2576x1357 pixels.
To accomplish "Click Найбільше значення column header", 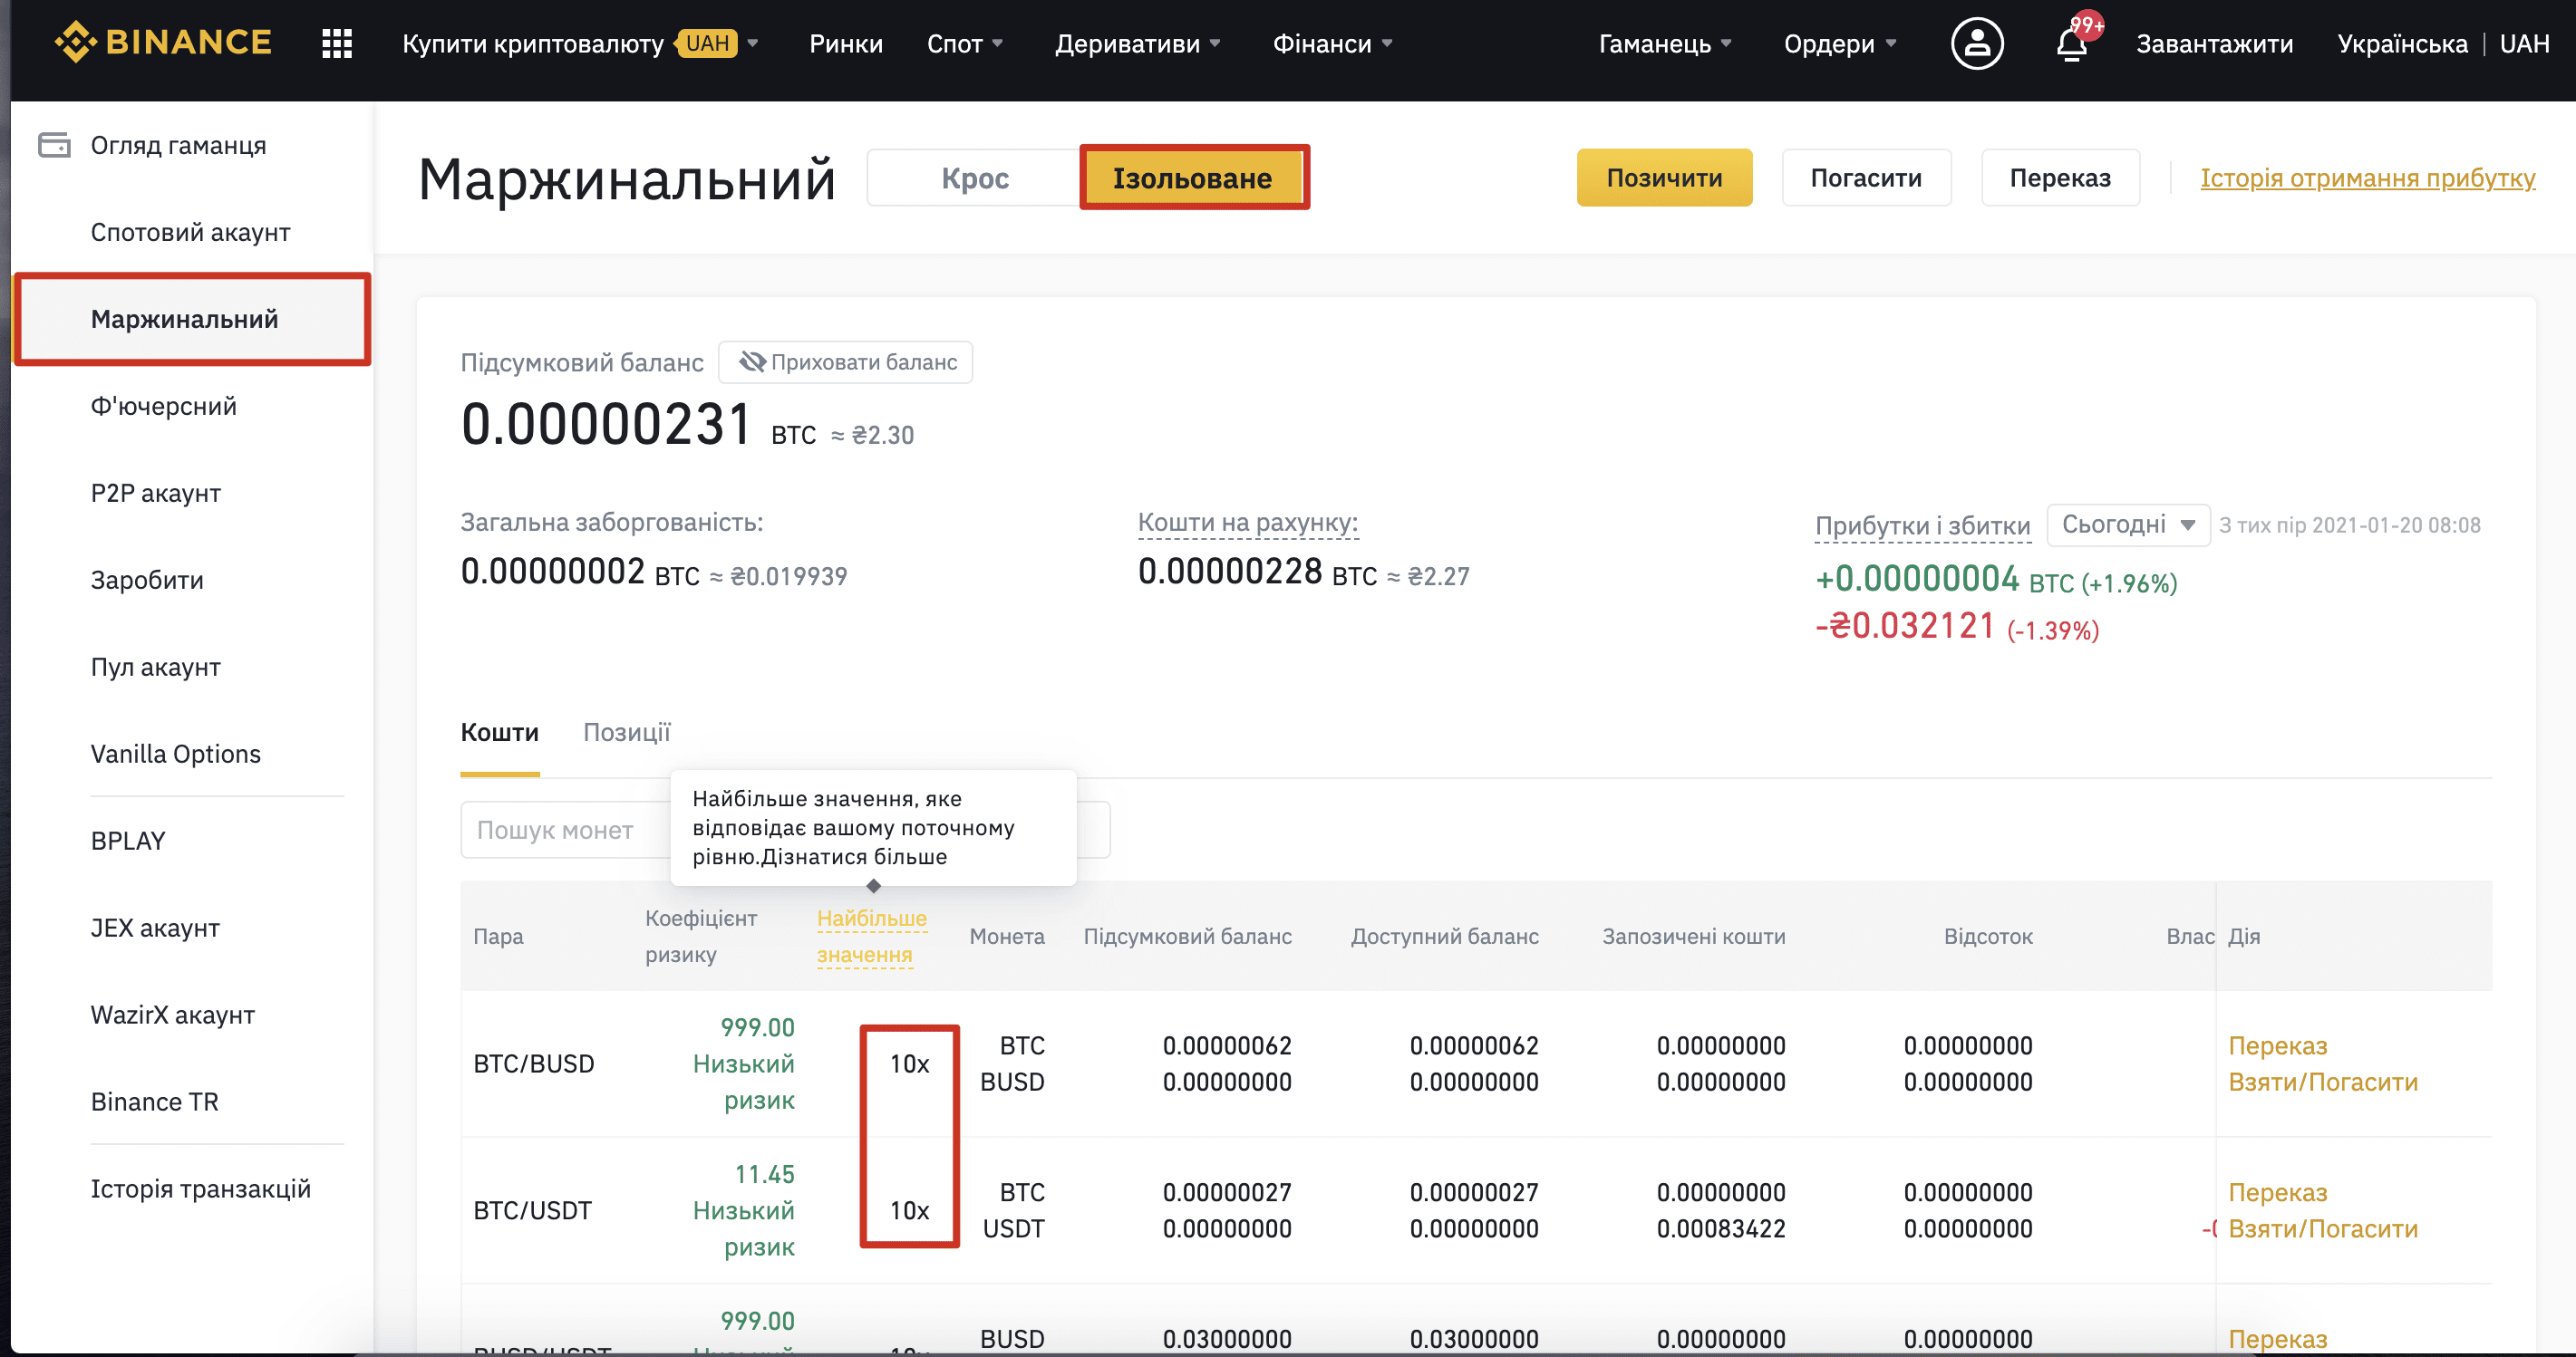I will coord(871,937).
